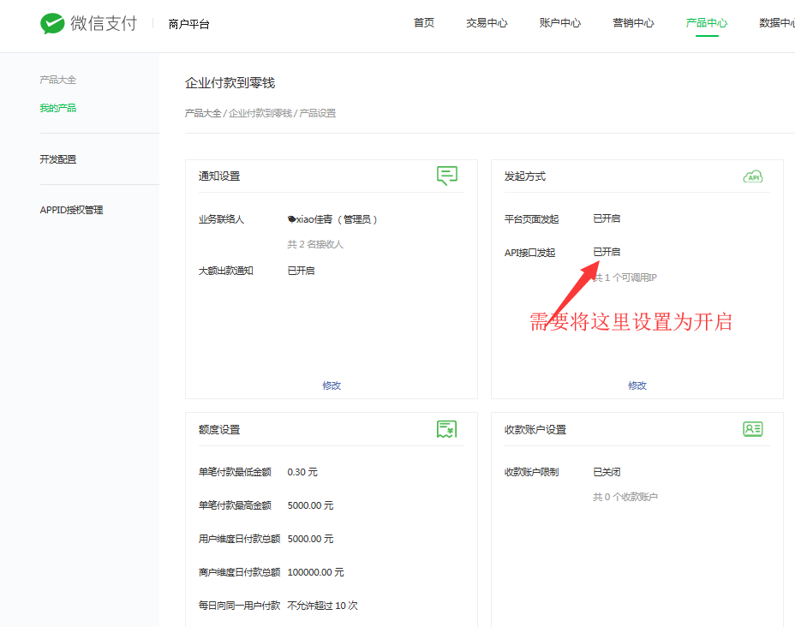Select the 产品中心 tab

pyautogui.click(x=707, y=23)
